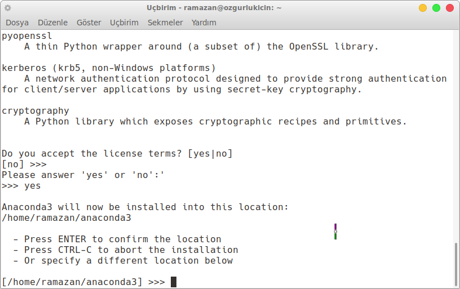Click the green maximize window button
This screenshot has height=289, width=460.
pyautogui.click(x=436, y=8)
